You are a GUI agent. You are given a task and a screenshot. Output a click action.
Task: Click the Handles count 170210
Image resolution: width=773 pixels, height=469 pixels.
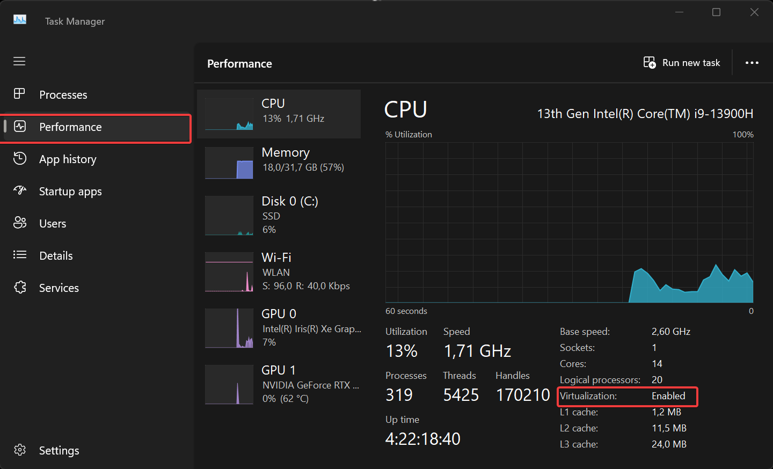click(x=523, y=395)
